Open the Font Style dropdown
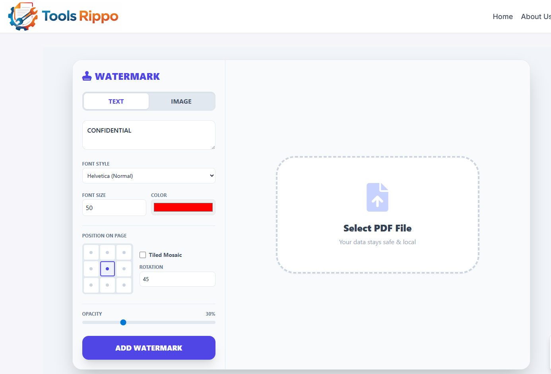 coord(149,175)
